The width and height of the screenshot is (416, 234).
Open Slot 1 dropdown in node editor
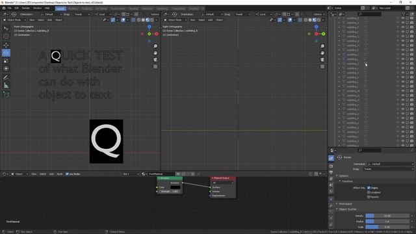pos(131,174)
